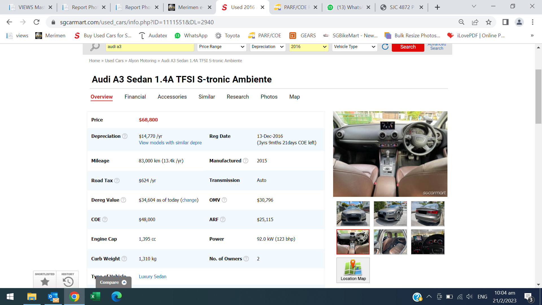542x305 pixels.
Task: Open the History clock icon
Action: [x=68, y=281]
